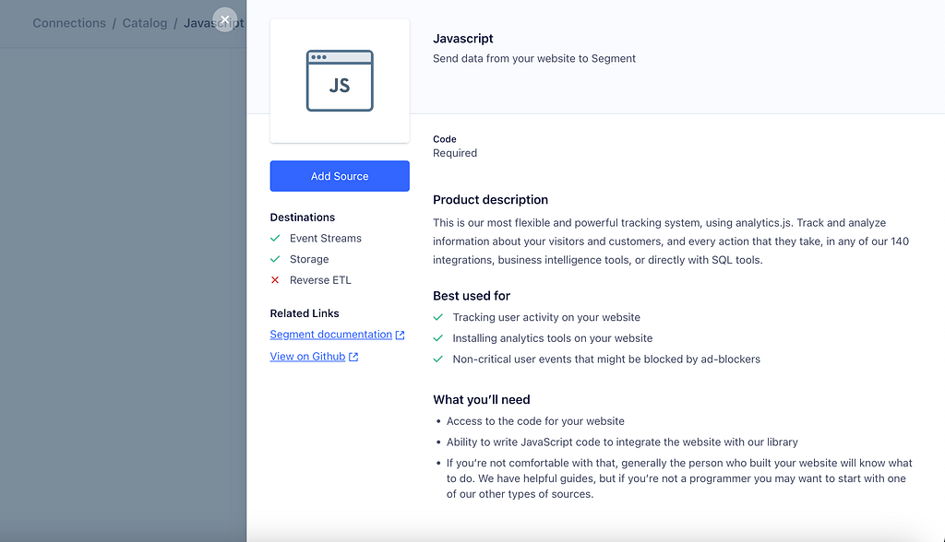Click the 'Required' value under Code

455,153
